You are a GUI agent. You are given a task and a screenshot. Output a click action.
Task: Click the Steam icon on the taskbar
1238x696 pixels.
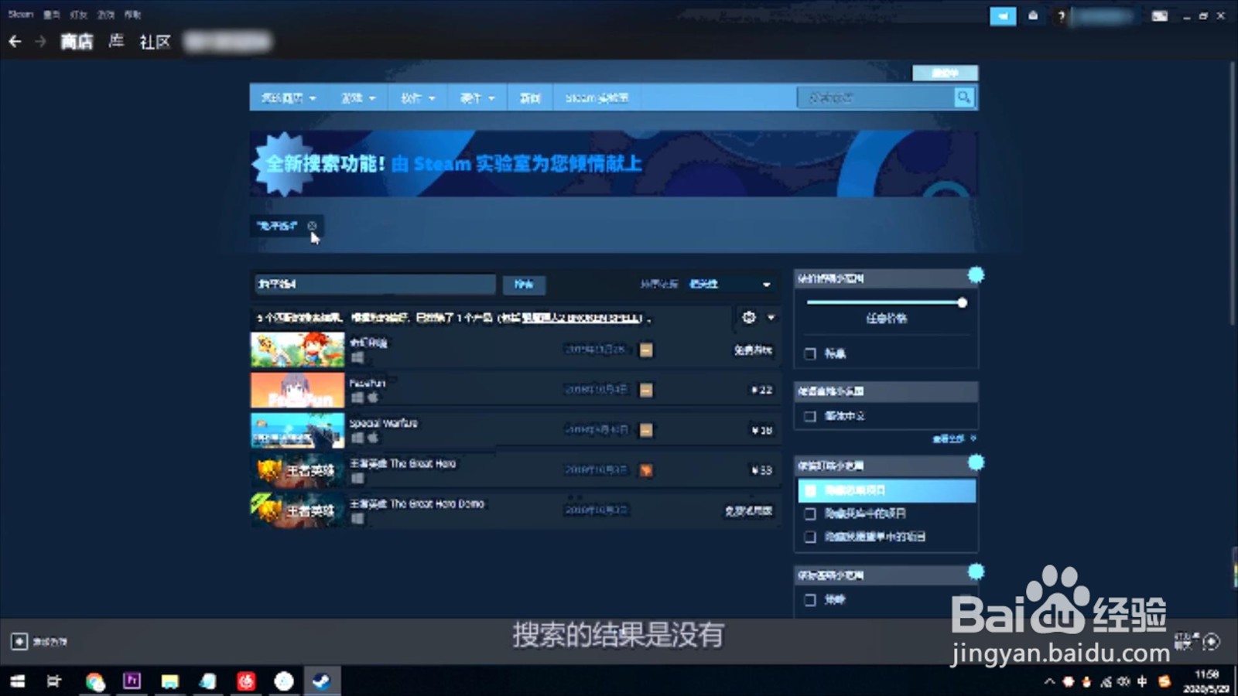pos(321,681)
